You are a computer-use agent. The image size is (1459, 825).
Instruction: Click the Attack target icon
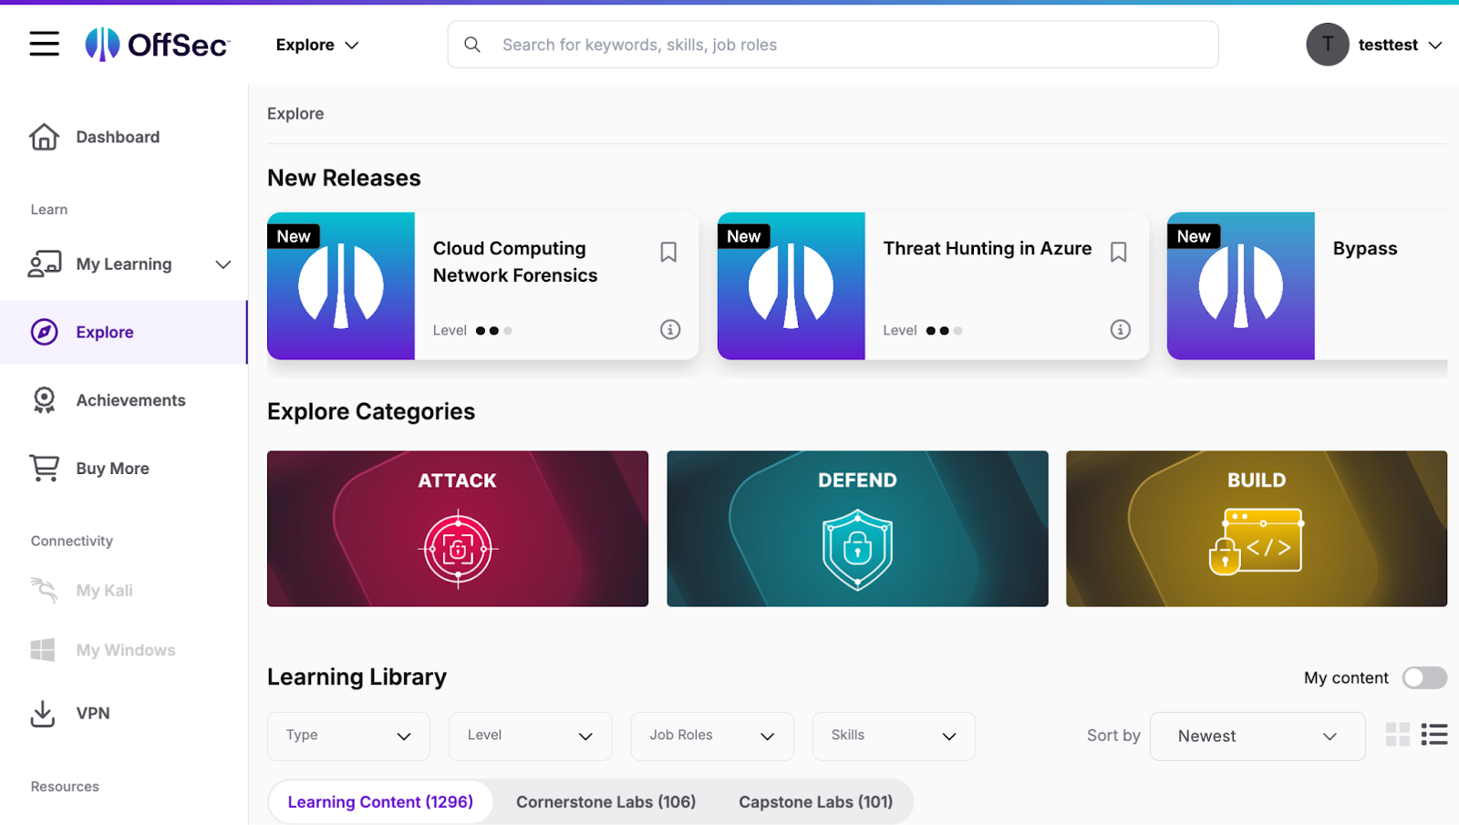(458, 549)
